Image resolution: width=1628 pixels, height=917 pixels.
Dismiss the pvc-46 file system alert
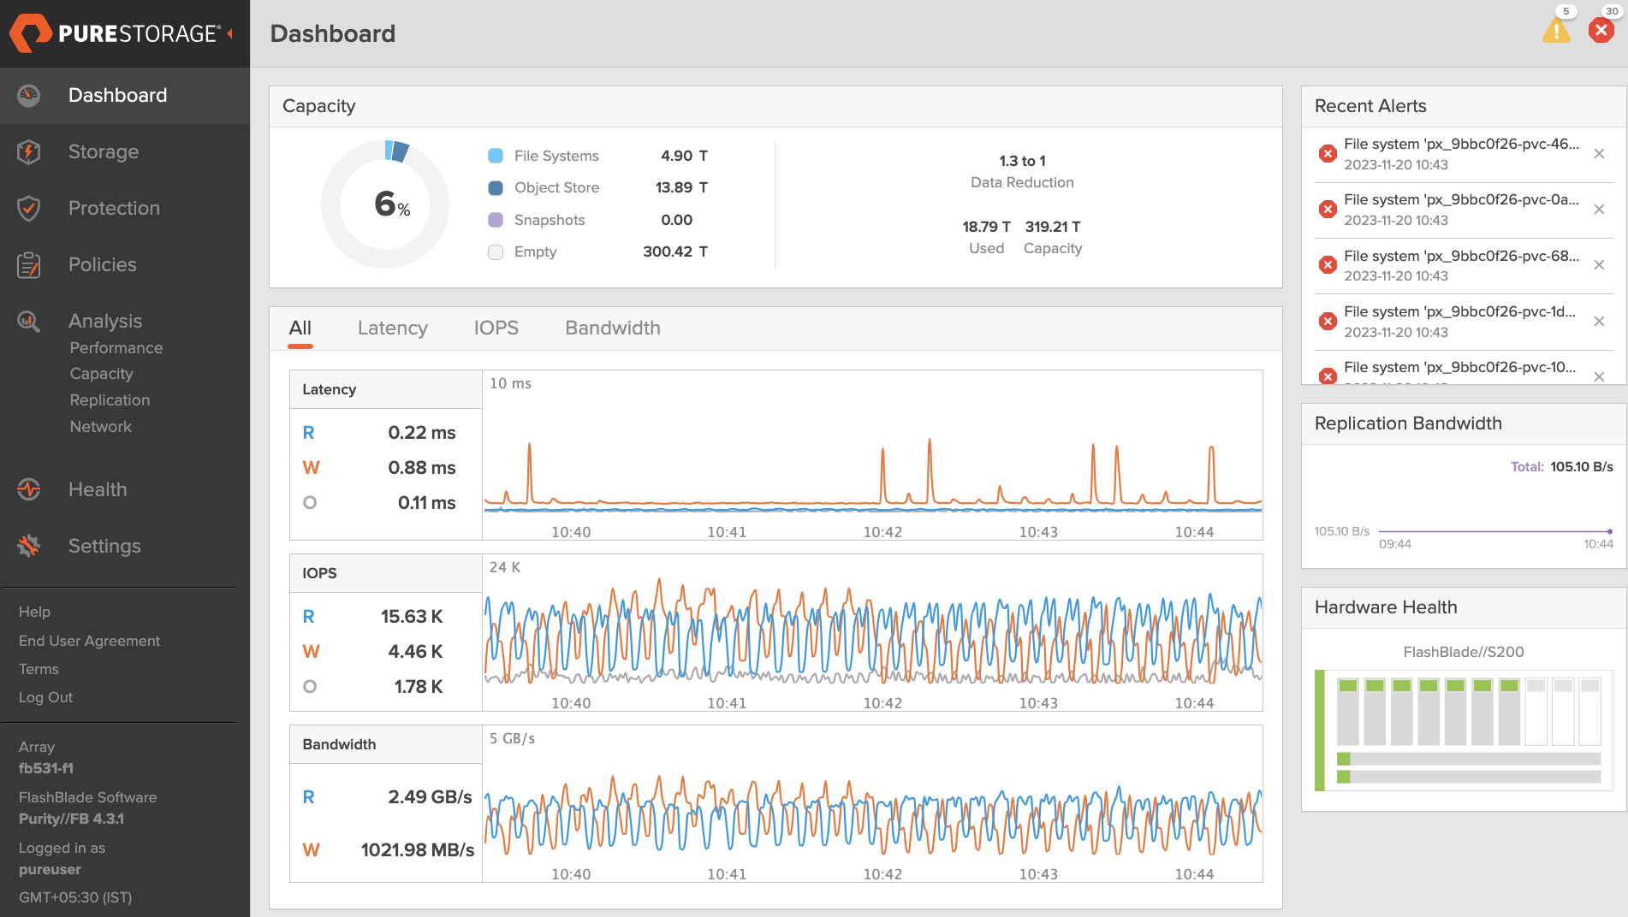[1599, 154]
